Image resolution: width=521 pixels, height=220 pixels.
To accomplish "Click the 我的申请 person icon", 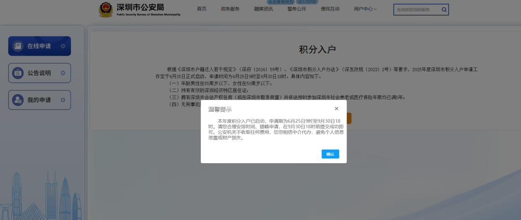I will pos(18,100).
